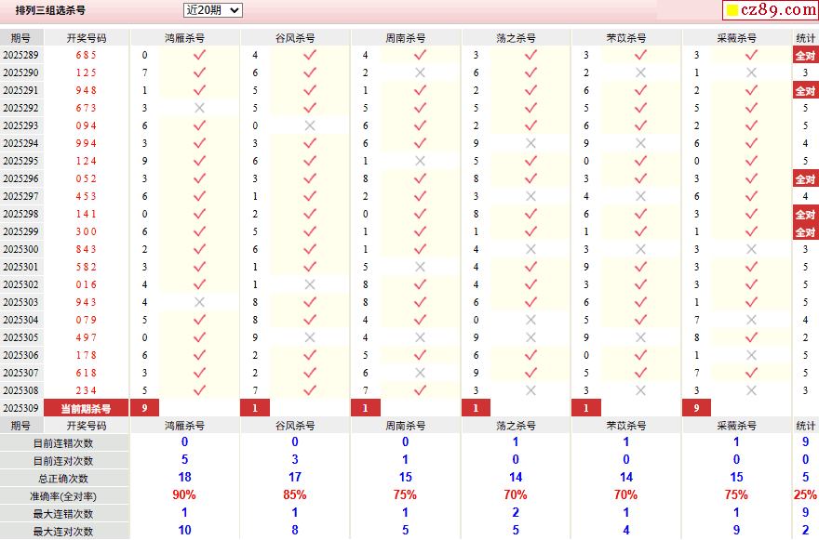Viewport: 819px width, 540px height.
Task: Click the check mark in 芣苡杀号 row 2025307
Action: coord(640,373)
